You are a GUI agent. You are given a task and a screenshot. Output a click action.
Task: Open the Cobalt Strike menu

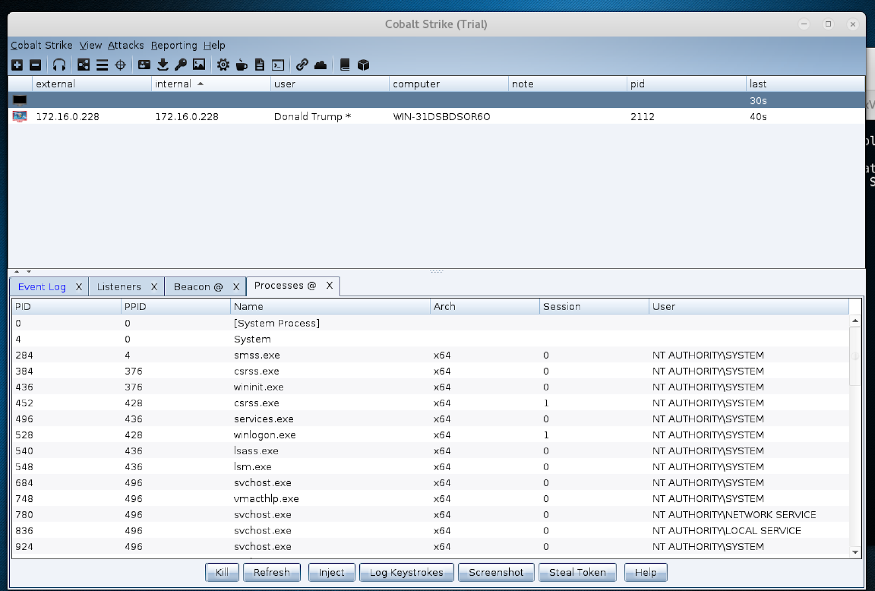coord(42,45)
